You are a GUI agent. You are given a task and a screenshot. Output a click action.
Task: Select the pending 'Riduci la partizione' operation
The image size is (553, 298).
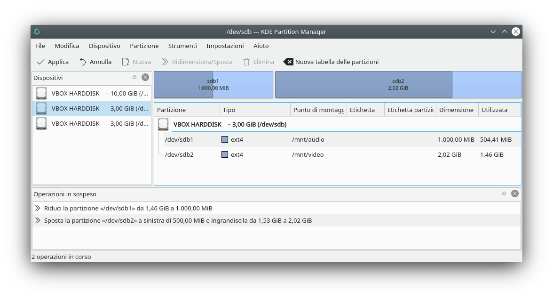(128, 208)
